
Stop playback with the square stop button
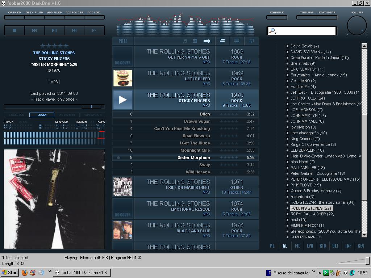click(x=14, y=30)
